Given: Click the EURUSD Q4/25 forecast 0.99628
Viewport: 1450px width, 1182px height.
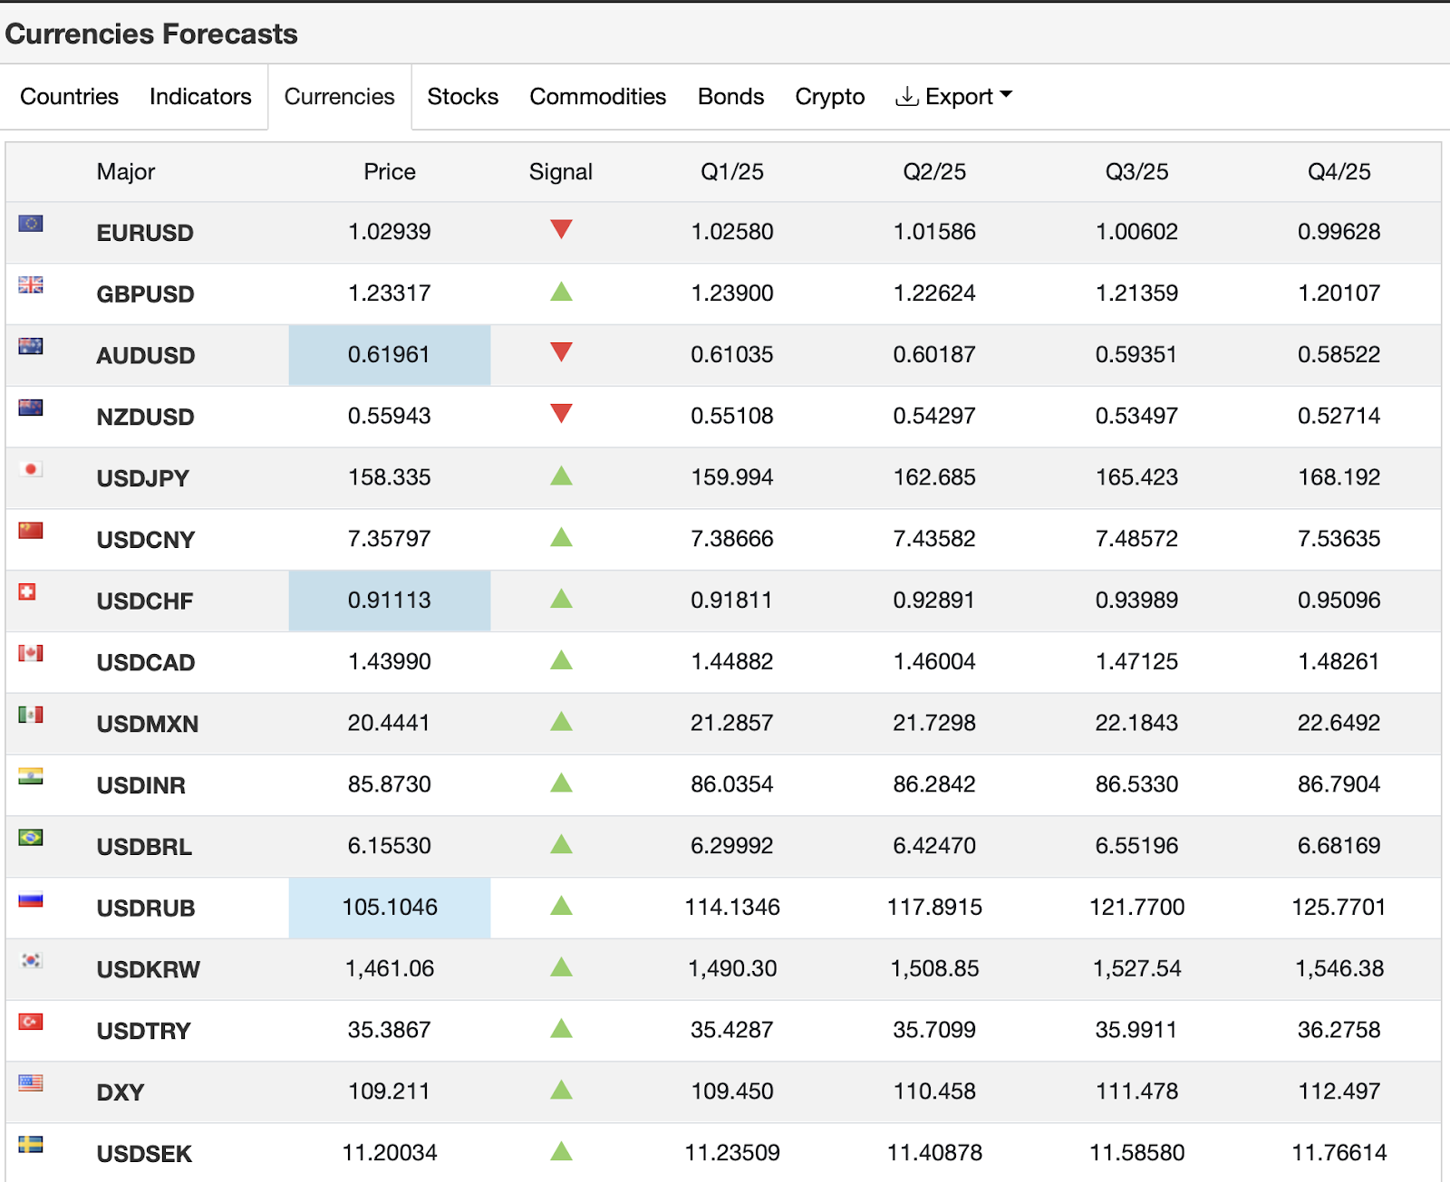Looking at the screenshot, I should click(1339, 232).
